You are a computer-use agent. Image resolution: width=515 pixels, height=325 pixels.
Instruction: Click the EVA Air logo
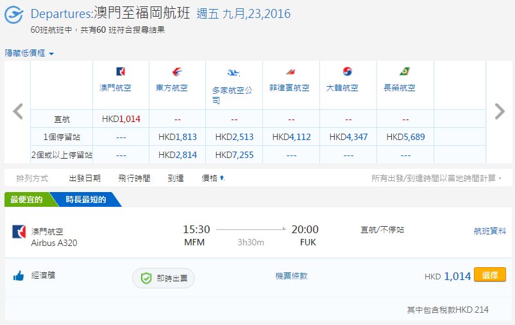405,71
